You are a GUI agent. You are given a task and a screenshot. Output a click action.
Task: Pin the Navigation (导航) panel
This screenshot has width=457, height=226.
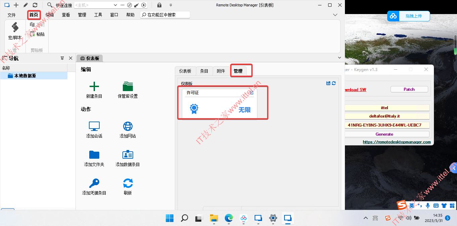(62, 58)
